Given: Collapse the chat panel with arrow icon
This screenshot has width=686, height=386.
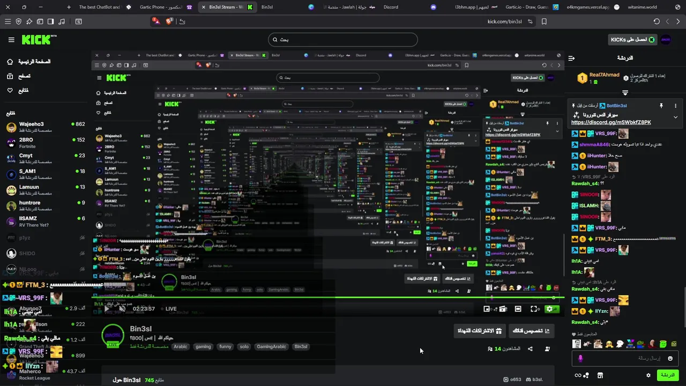Looking at the screenshot, I should pyautogui.click(x=571, y=58).
